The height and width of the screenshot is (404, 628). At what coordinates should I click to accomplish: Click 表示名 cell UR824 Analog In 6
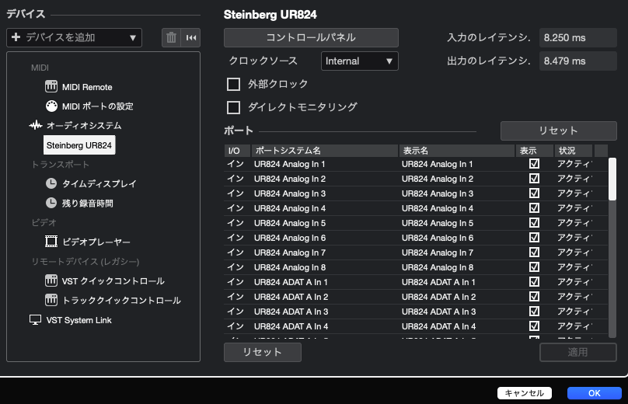click(x=438, y=238)
